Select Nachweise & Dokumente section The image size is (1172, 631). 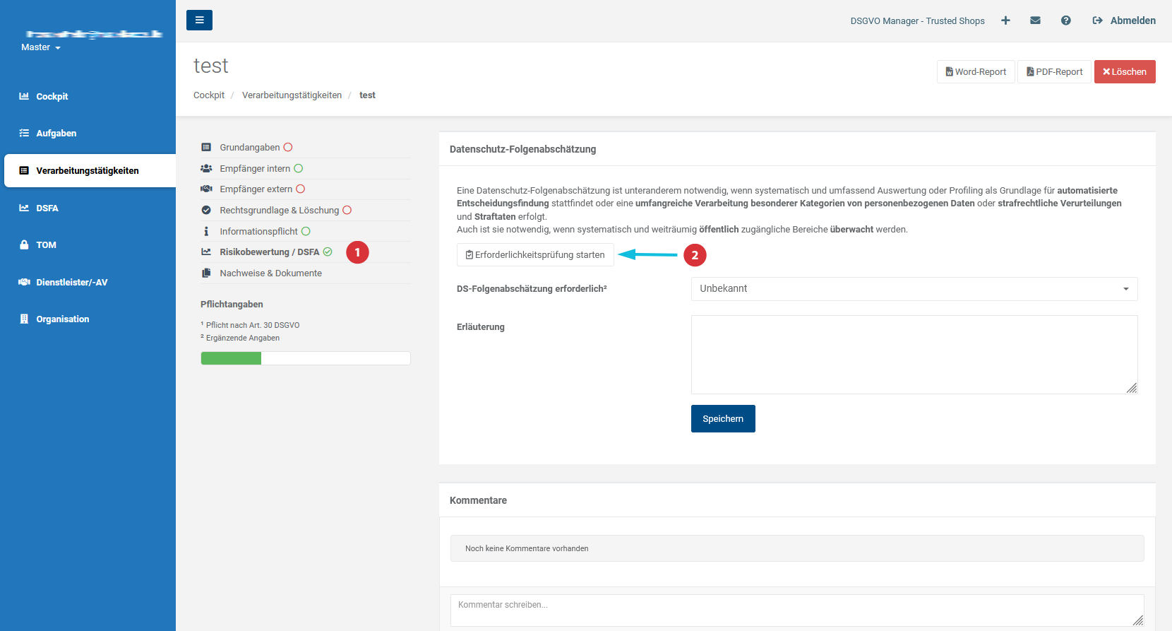click(x=270, y=273)
